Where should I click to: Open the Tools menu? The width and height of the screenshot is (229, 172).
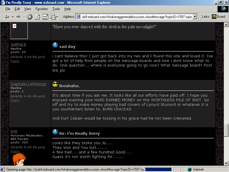(x=56, y=9)
